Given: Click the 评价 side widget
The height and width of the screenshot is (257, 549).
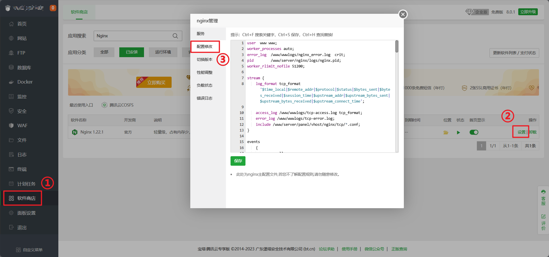Looking at the screenshot, I should [543, 222].
